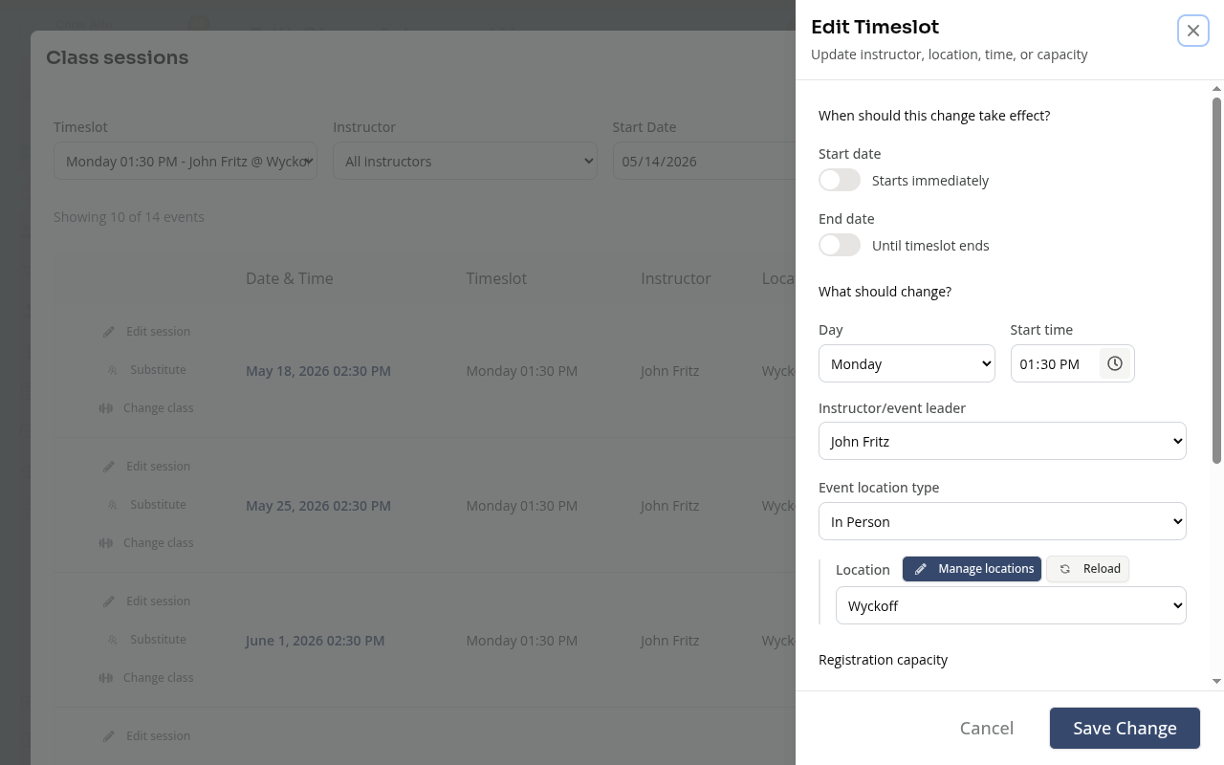Click the Start Date field 05/14/2026

[704, 161]
